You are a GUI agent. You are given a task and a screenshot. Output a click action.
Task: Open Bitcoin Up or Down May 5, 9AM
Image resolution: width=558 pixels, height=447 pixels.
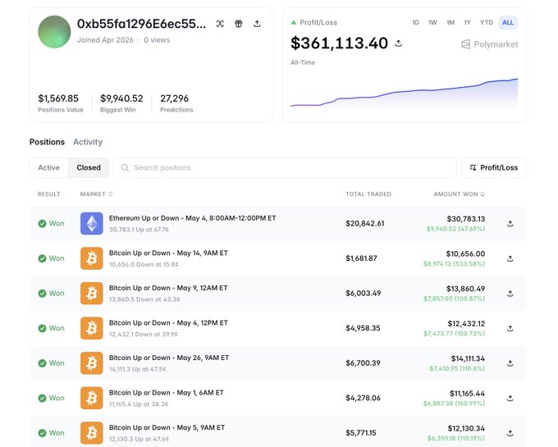click(x=167, y=427)
